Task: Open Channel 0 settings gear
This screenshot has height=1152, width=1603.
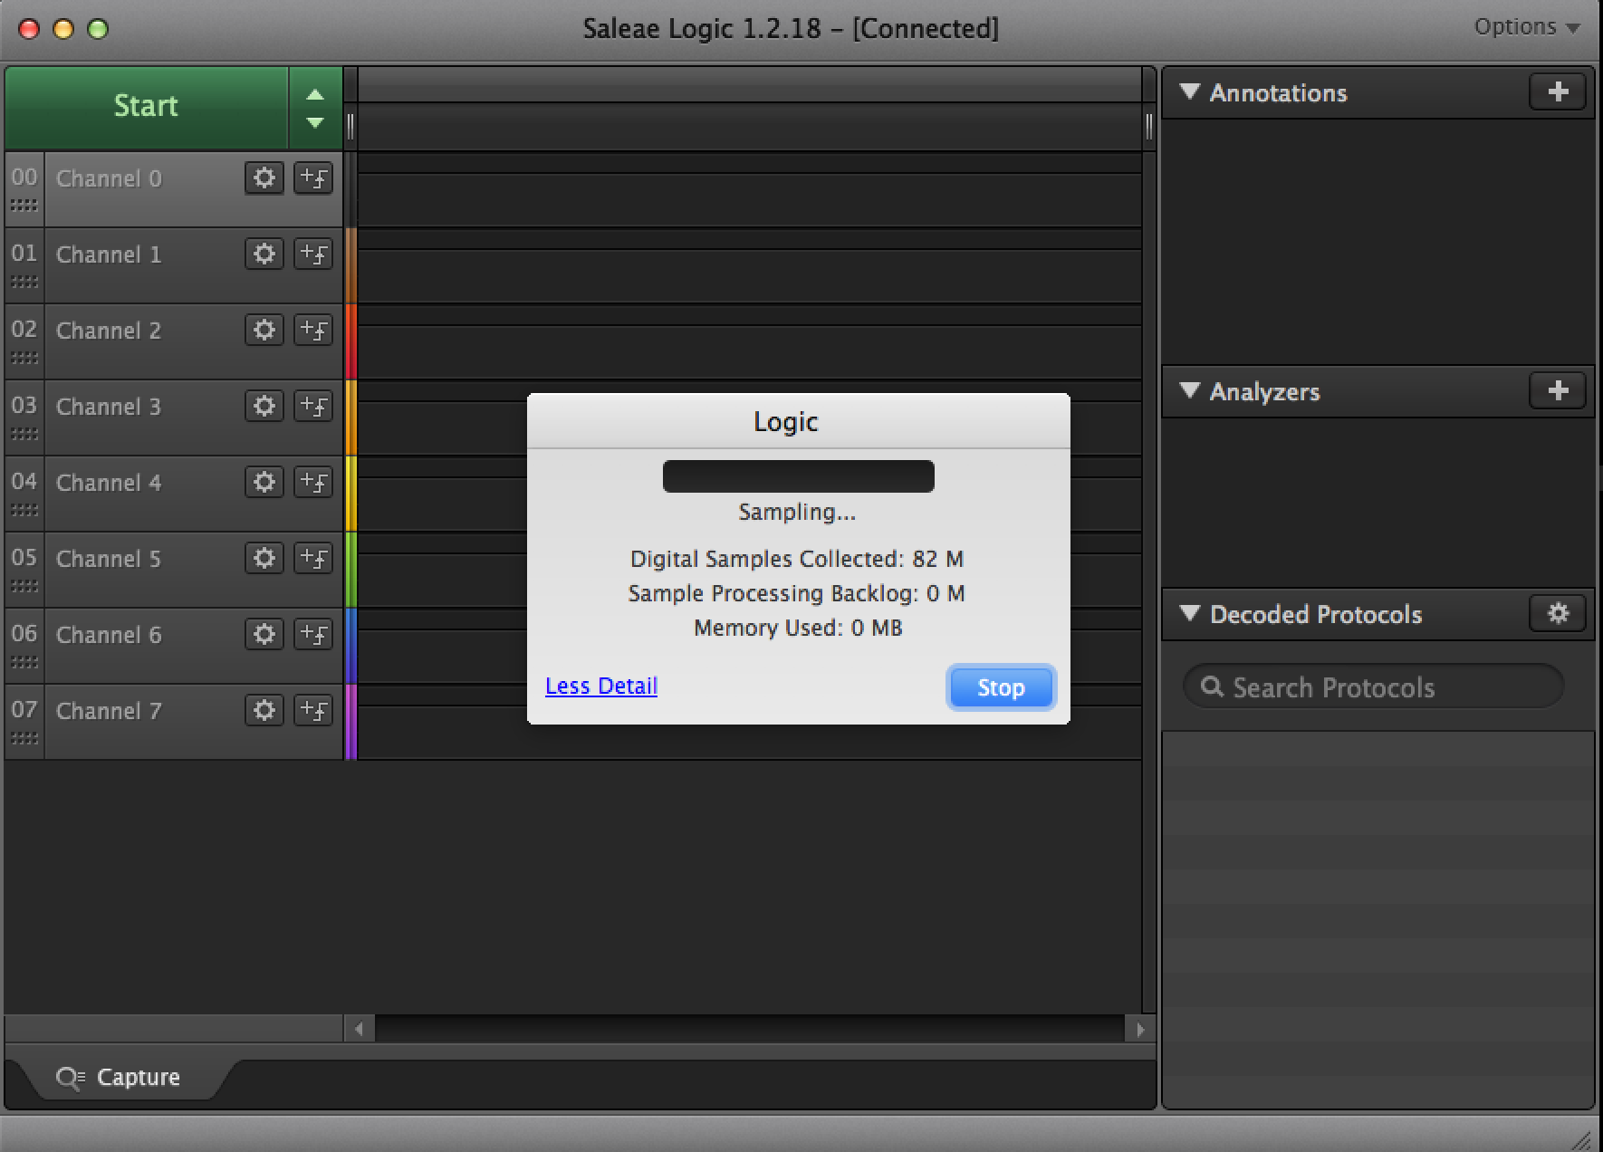Action: [264, 178]
